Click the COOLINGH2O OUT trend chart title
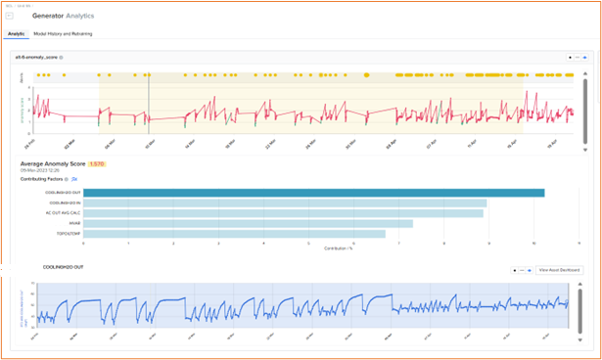The height and width of the screenshot is (360, 602). [x=63, y=267]
